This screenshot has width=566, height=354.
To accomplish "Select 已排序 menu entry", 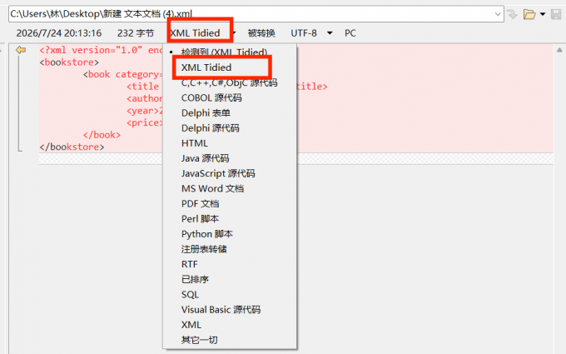I will click(195, 280).
